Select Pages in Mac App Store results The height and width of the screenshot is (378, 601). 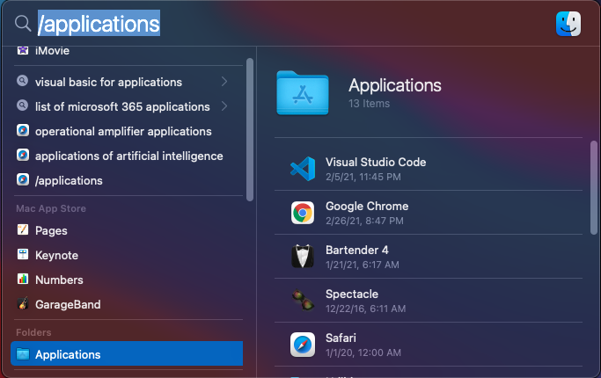click(51, 230)
